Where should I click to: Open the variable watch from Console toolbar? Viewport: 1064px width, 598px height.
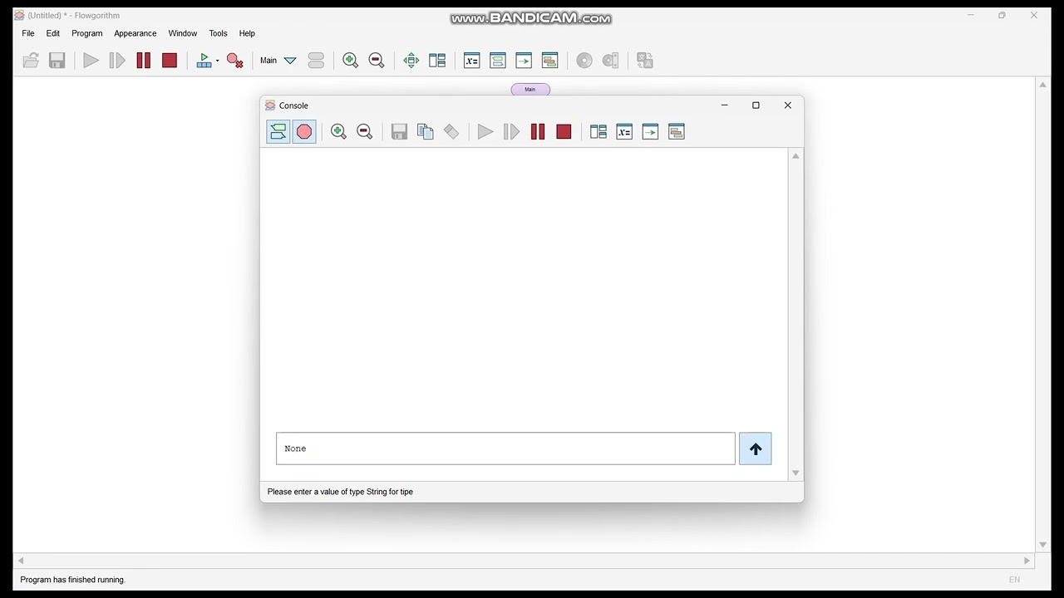click(624, 131)
